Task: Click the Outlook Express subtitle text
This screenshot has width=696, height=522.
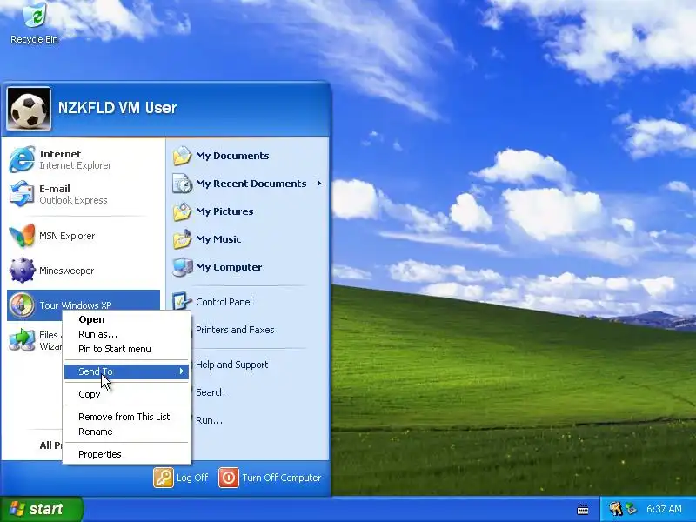Action: [x=73, y=200]
